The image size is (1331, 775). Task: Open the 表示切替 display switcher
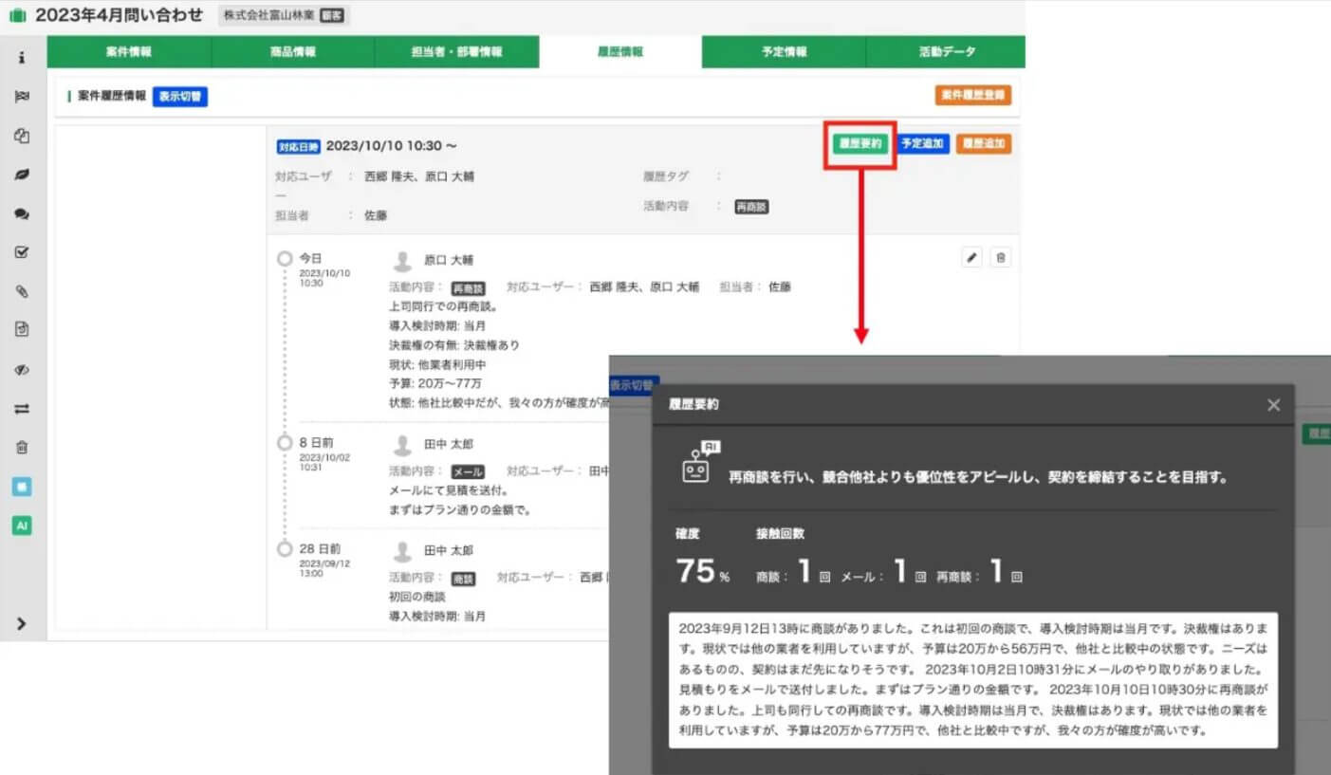click(179, 96)
